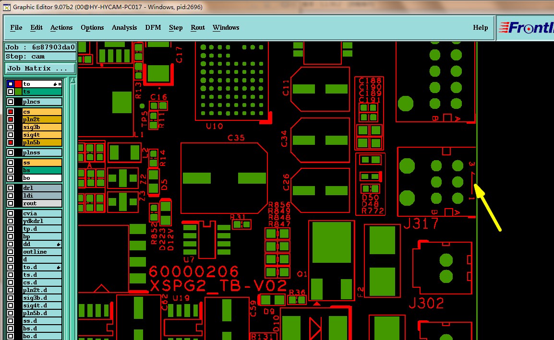This screenshot has width=554, height=340.
Task: Open the Rout menu
Action: click(x=198, y=27)
